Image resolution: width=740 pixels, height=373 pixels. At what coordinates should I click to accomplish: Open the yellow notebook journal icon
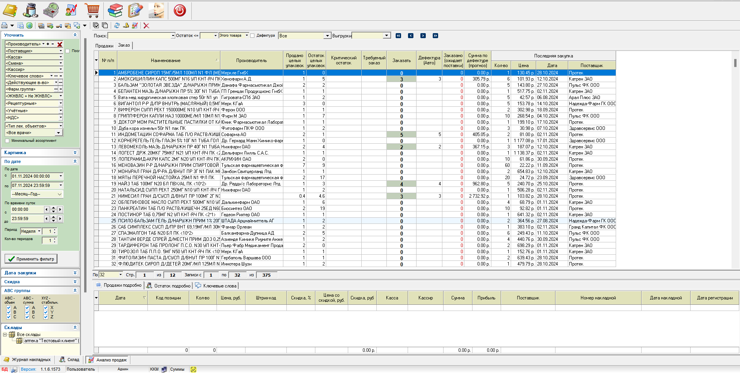click(10, 10)
